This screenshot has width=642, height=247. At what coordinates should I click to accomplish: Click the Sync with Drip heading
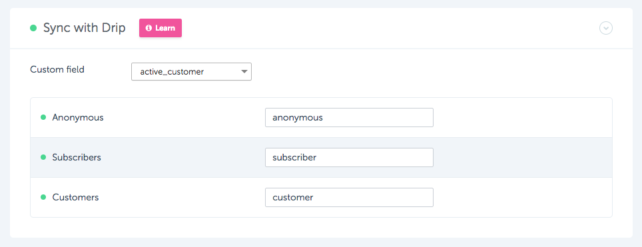point(85,28)
